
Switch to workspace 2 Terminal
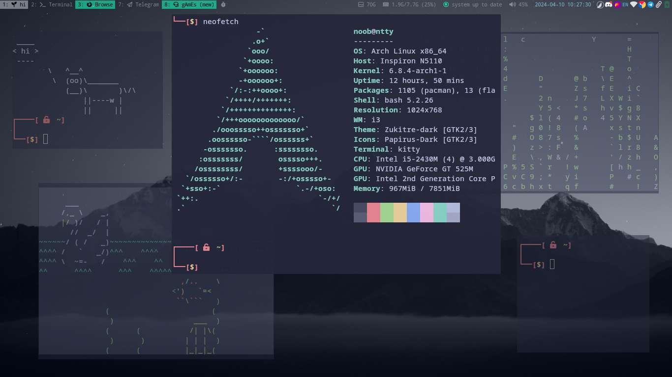pos(51,4)
